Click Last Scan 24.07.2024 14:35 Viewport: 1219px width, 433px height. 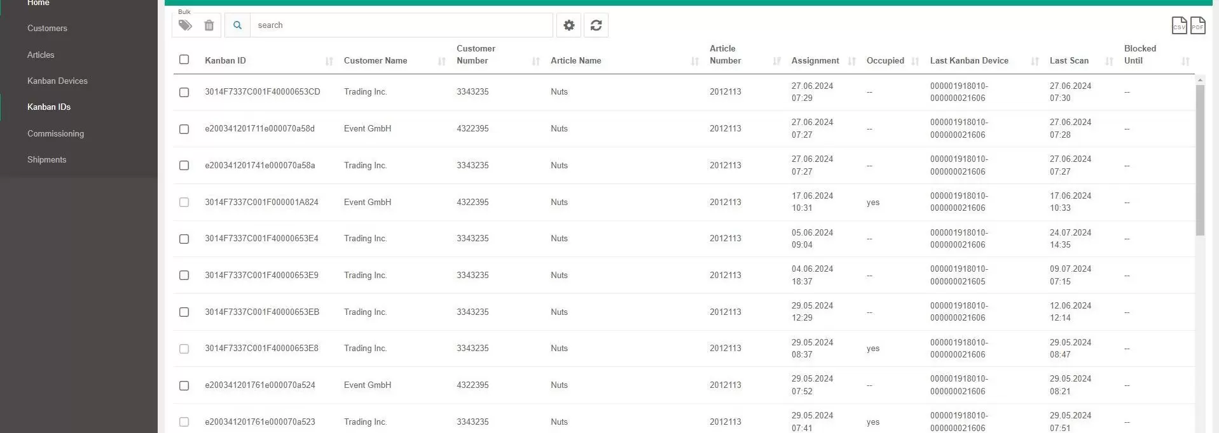pyautogui.click(x=1070, y=239)
